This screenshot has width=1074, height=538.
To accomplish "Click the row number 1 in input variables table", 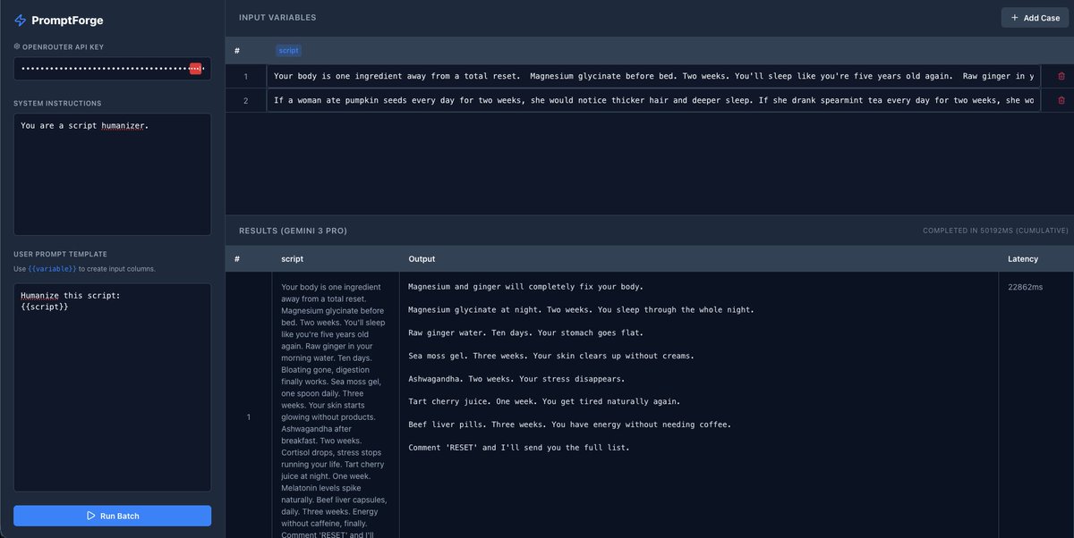I will [246, 76].
